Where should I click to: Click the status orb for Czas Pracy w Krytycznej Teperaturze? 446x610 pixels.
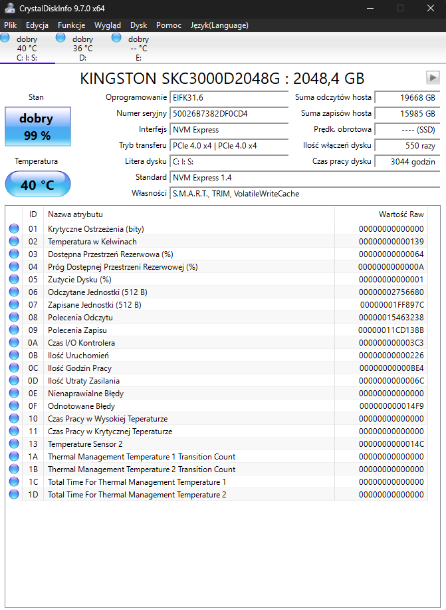click(14, 431)
